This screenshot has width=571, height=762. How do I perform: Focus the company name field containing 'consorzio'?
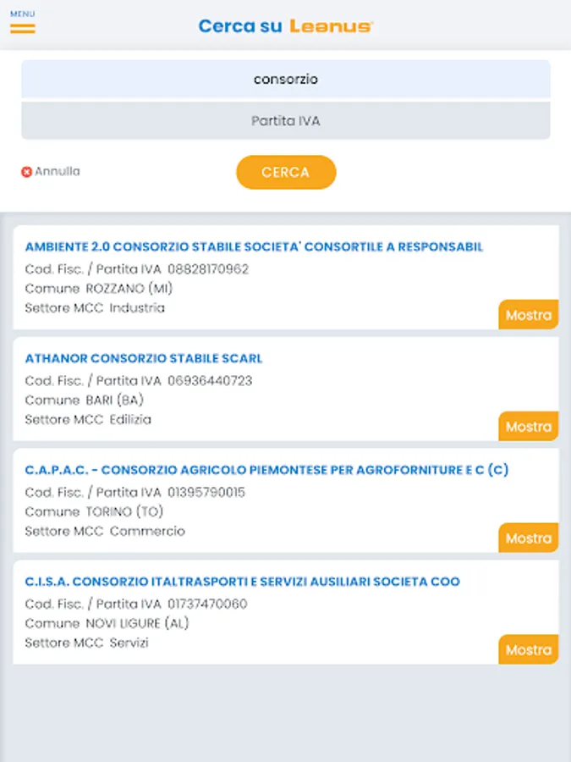coord(286,79)
